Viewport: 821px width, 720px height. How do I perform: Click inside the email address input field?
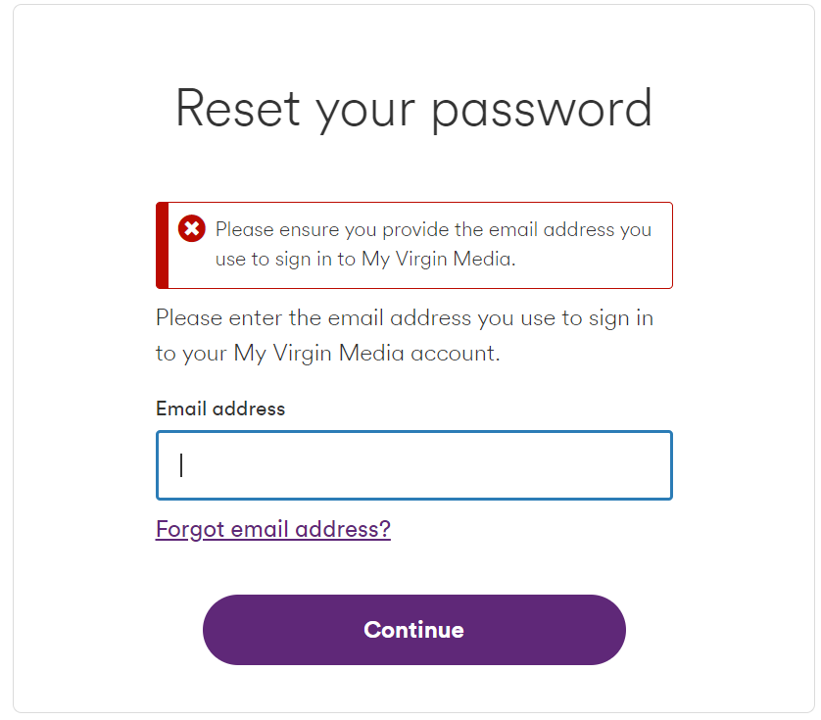click(413, 465)
